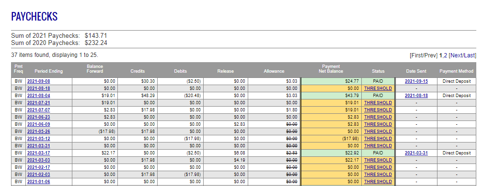Open period ending 2021-03-03 link
The width and height of the screenshot is (483, 186).
point(38,160)
